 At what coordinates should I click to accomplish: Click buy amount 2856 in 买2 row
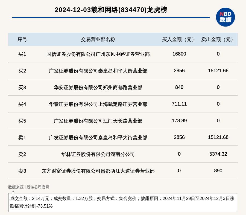(x=179, y=71)
